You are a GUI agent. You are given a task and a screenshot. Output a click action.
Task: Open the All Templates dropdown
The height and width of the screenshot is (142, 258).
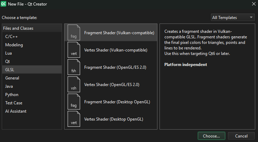[x=233, y=17]
